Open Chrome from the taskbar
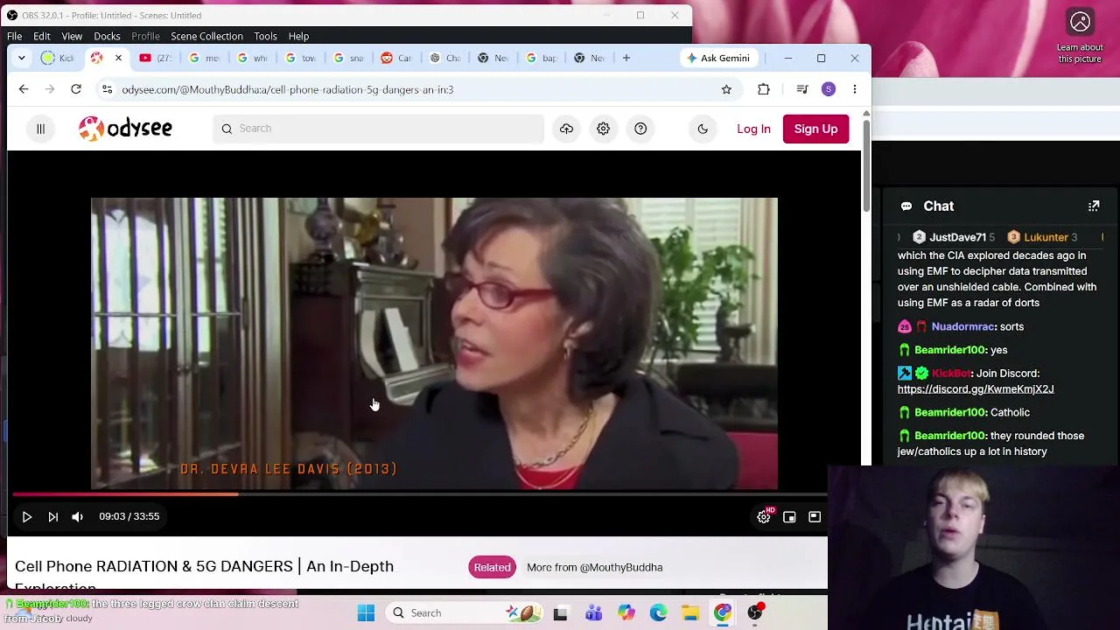 (x=723, y=613)
